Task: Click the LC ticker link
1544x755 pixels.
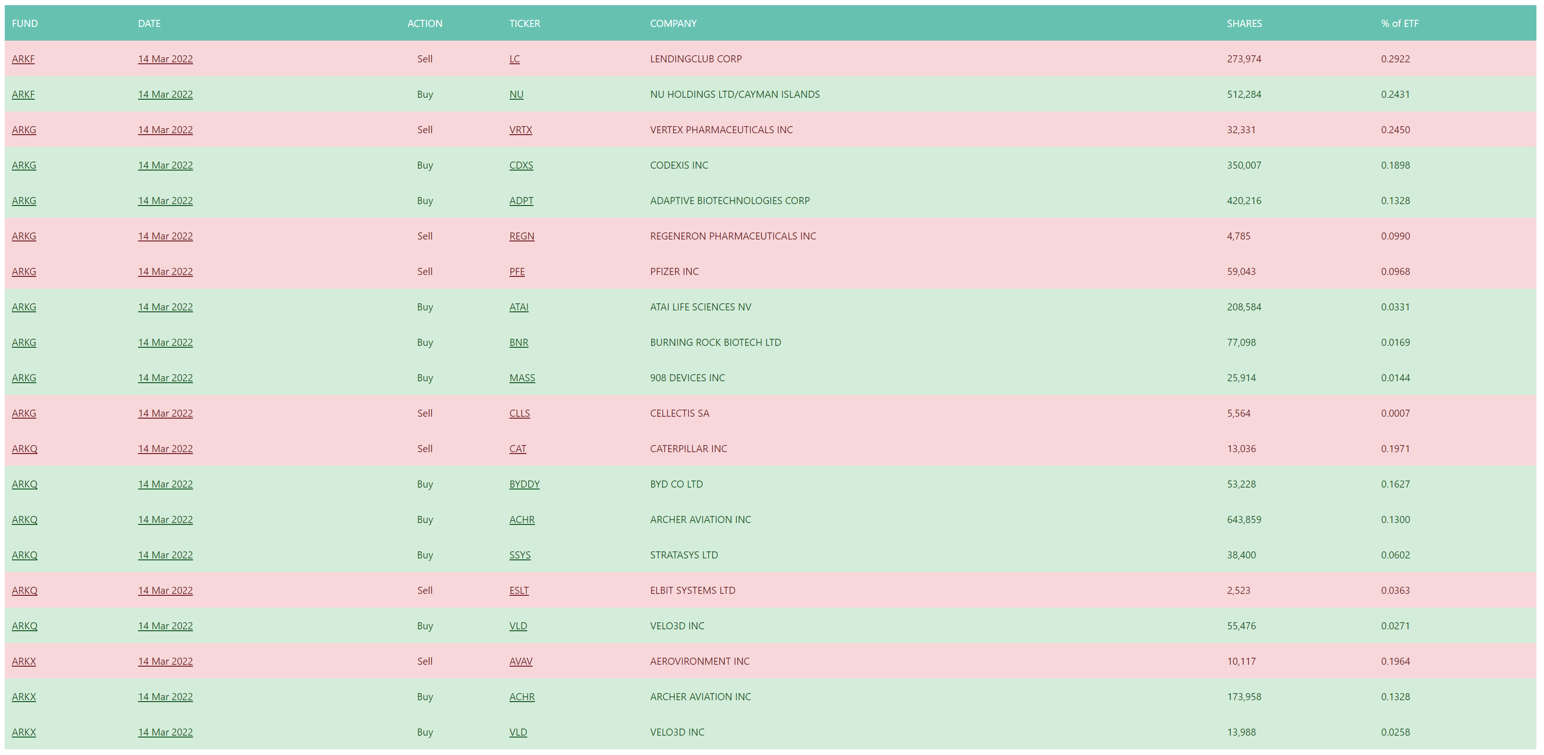Action: coord(514,59)
